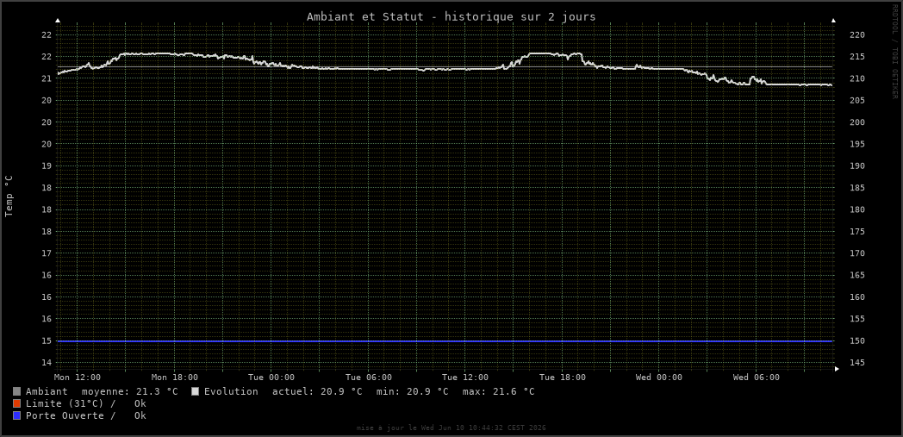Click the gray Ambiant legend swatch
Viewport: 903px width, 437px height.
(16, 391)
